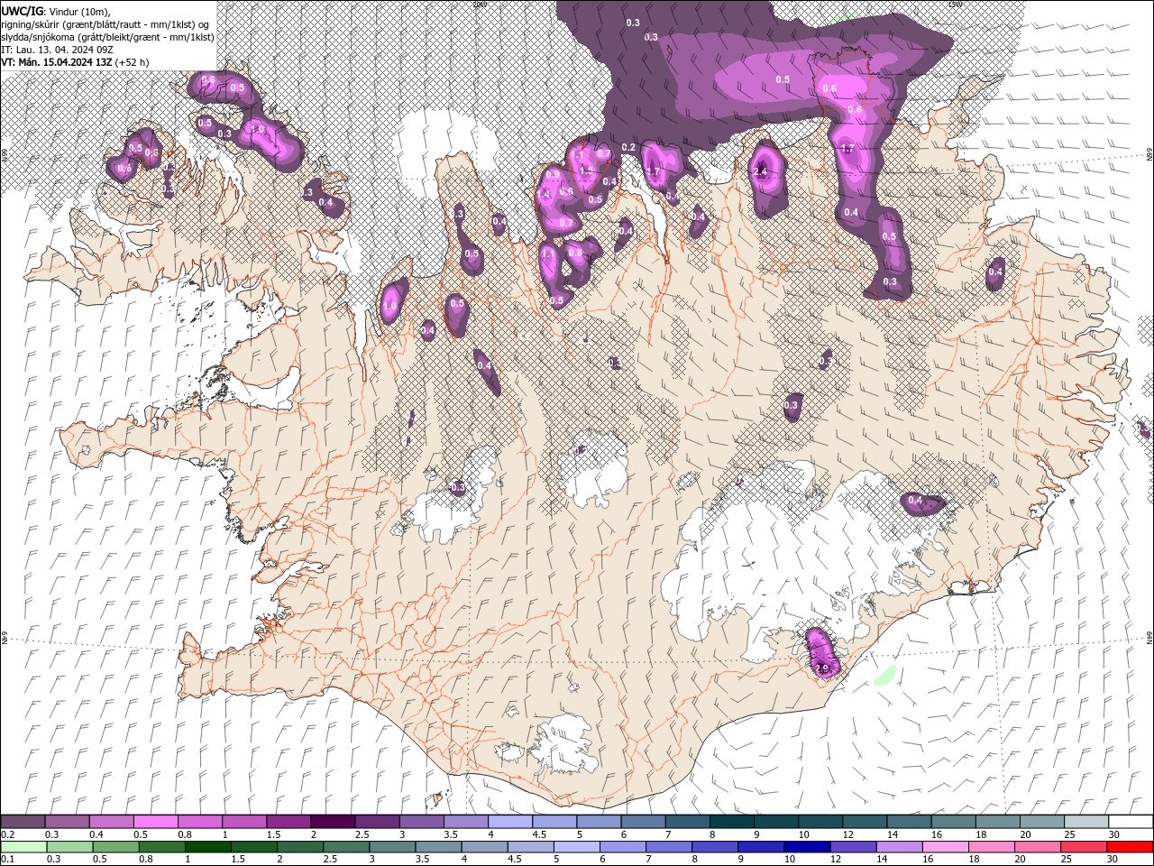The height and width of the screenshot is (866, 1154).
Task: Click the '3.5' label in the snow scale
Action: tap(450, 834)
